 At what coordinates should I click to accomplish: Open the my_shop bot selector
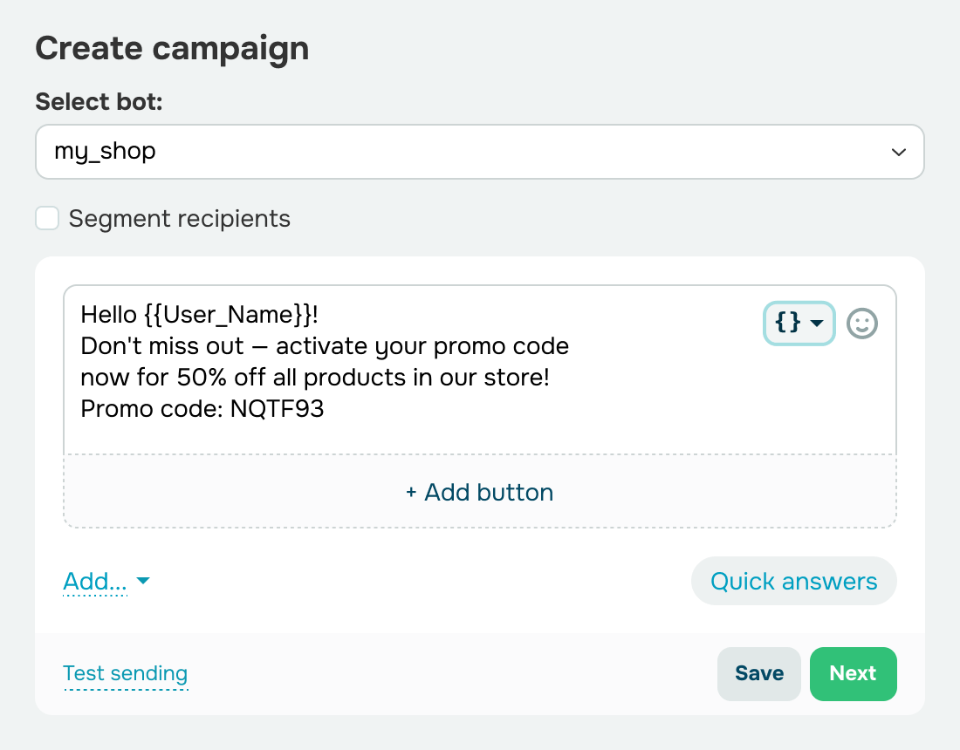[479, 152]
